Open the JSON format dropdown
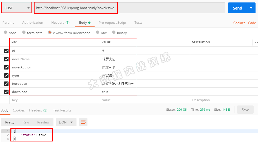The image size is (258, 142). pyautogui.click(x=66, y=122)
